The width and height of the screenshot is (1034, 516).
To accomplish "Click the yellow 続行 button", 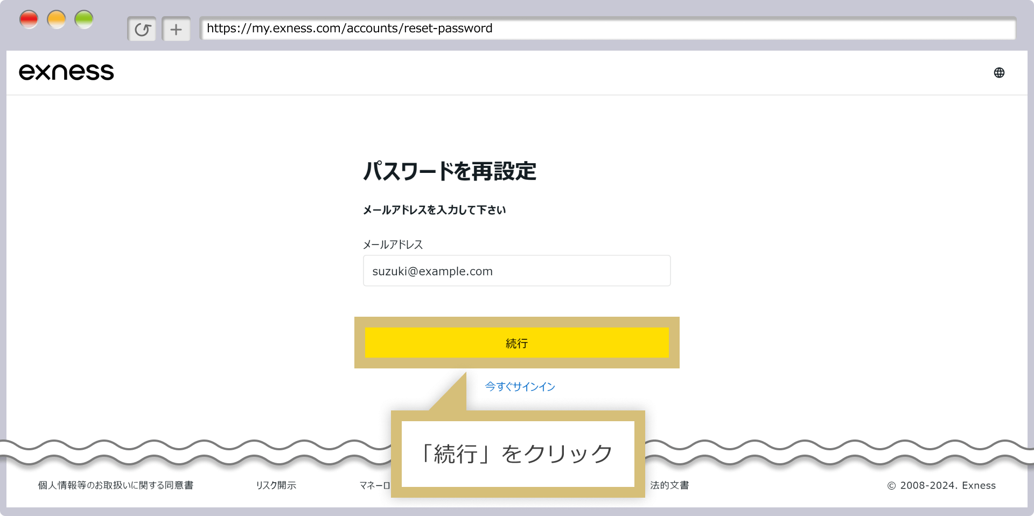I will pos(517,343).
